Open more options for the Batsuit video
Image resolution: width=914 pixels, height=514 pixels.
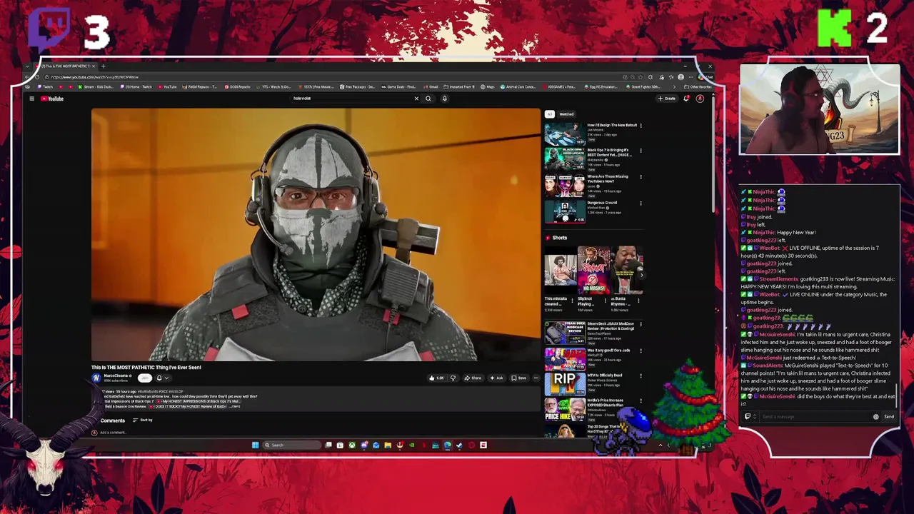(641, 126)
